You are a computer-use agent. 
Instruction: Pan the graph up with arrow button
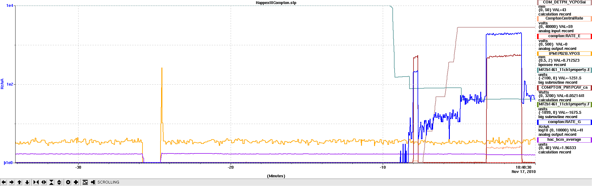(x=19, y=182)
